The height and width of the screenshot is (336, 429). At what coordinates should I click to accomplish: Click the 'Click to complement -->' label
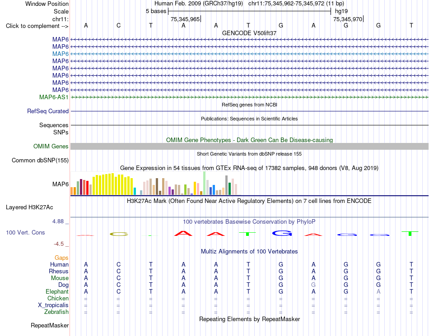pyautogui.click(x=37, y=26)
